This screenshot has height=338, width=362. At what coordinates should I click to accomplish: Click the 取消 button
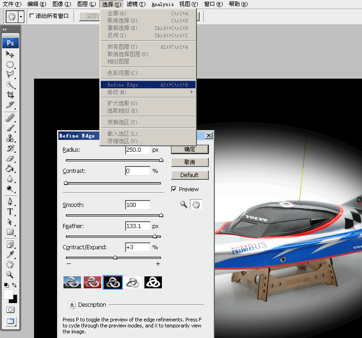point(190,162)
